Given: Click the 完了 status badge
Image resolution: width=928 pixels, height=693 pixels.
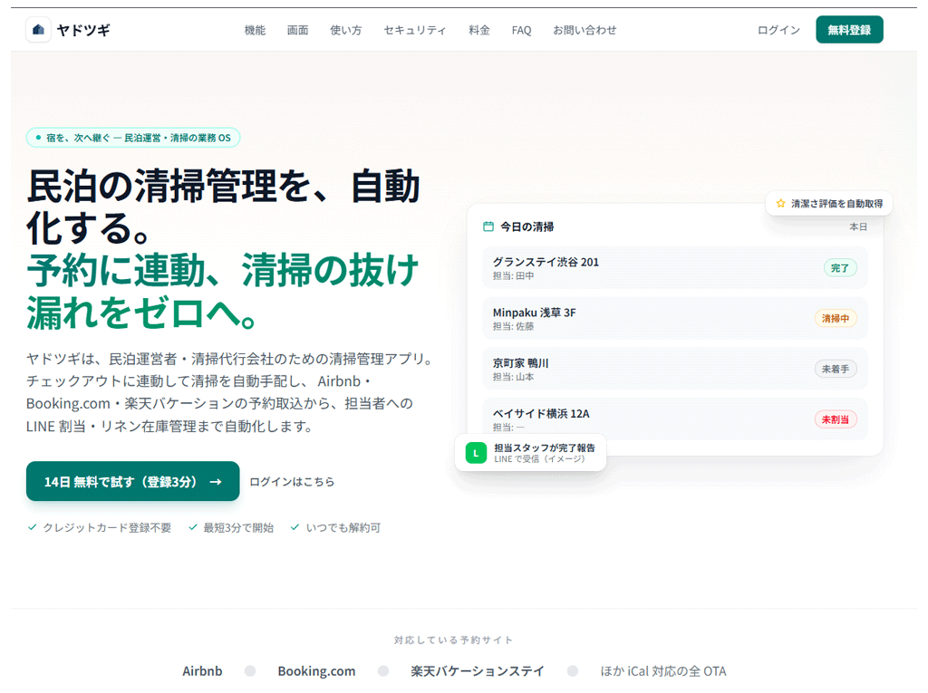Looking at the screenshot, I should pos(840,268).
